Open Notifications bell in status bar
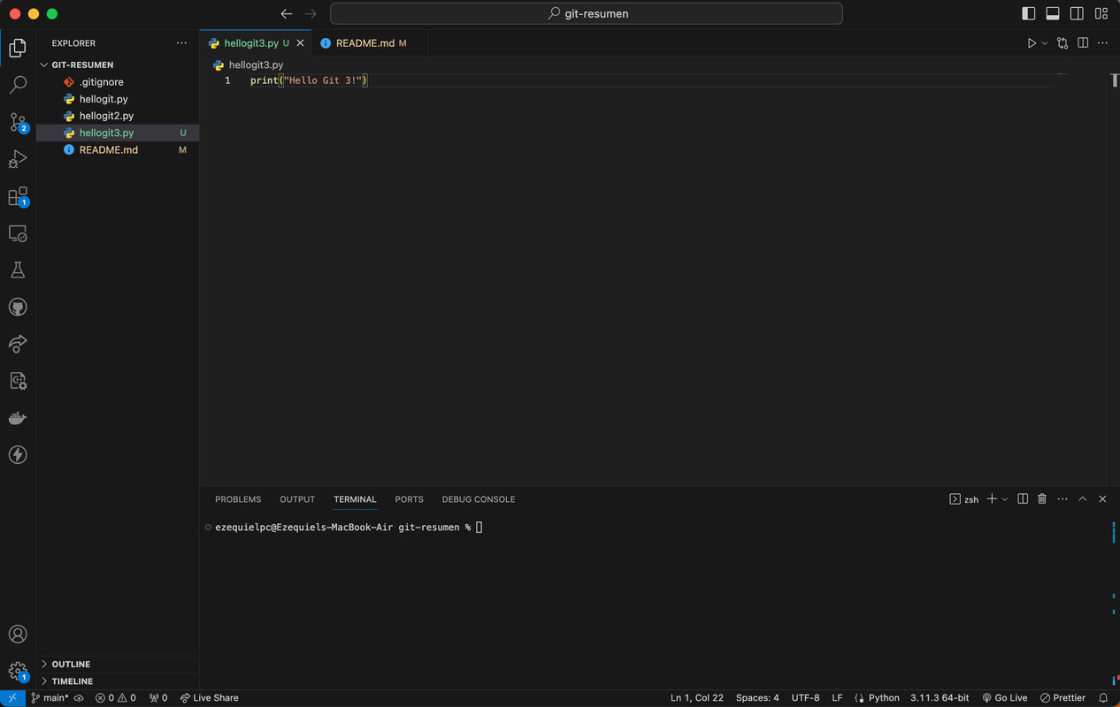1120x707 pixels. pos(1103,697)
